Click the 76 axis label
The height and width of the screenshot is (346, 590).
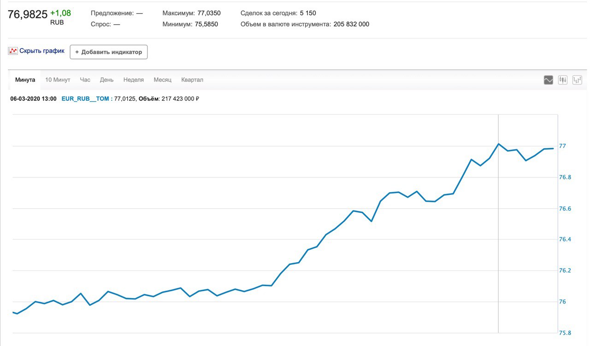click(562, 302)
